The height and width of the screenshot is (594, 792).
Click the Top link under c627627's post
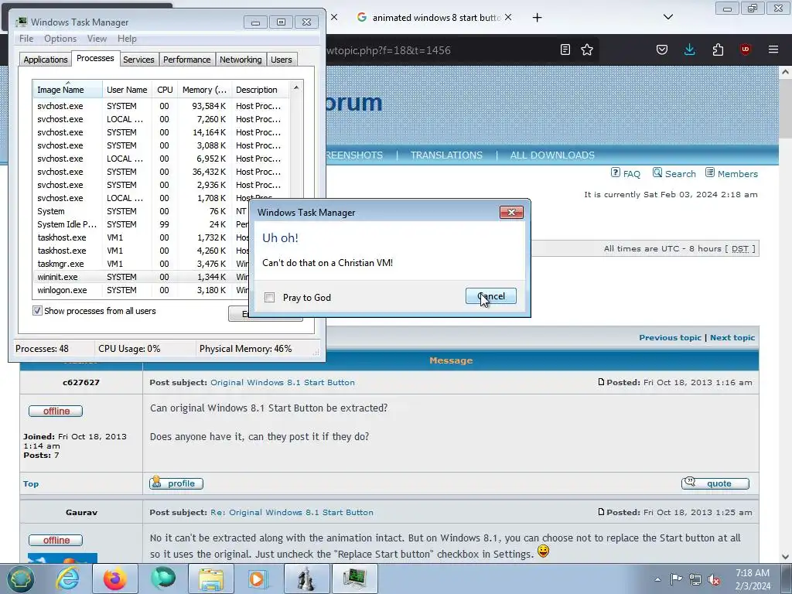click(31, 484)
